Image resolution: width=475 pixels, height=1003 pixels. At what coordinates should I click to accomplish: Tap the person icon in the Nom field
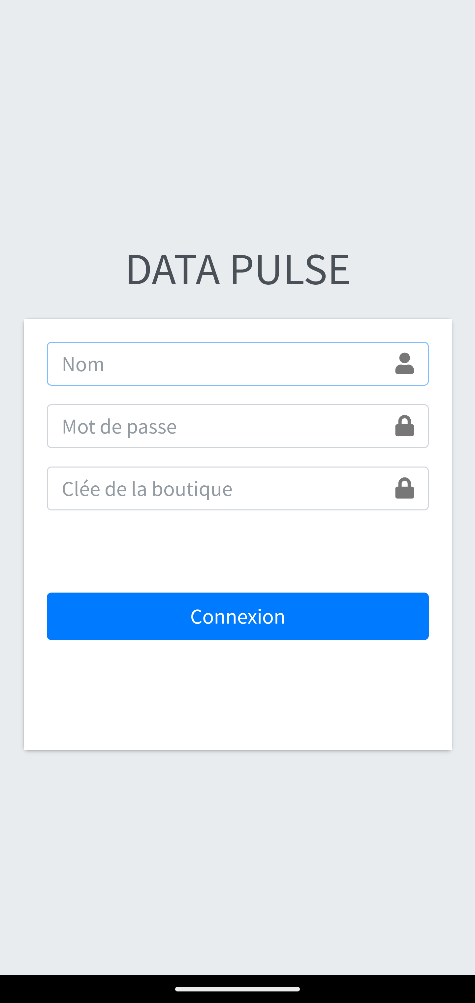(x=404, y=364)
